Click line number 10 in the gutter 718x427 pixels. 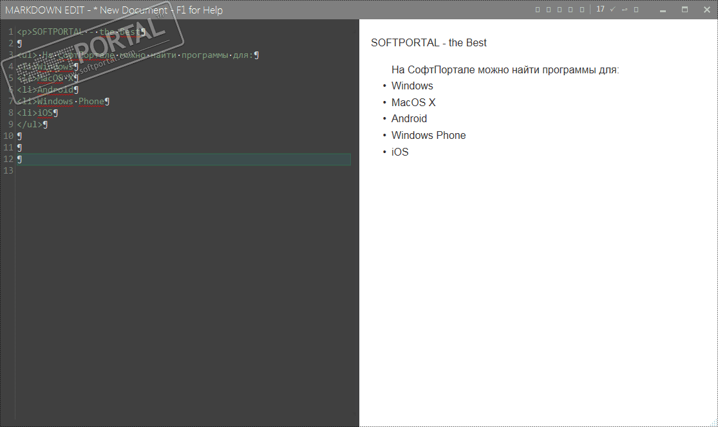9,136
